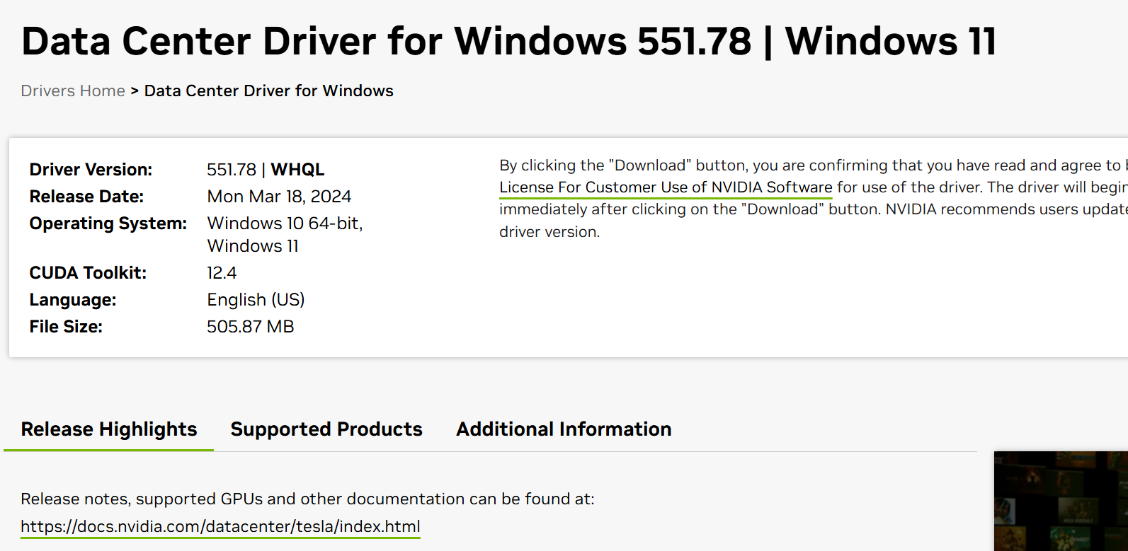This screenshot has width=1128, height=551.
Task: Switch to the Supported Products tab
Action: [x=326, y=429]
